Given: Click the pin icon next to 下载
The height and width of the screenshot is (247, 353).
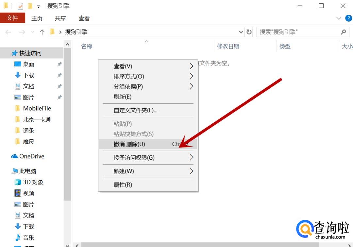Looking at the screenshot, I should point(59,75).
